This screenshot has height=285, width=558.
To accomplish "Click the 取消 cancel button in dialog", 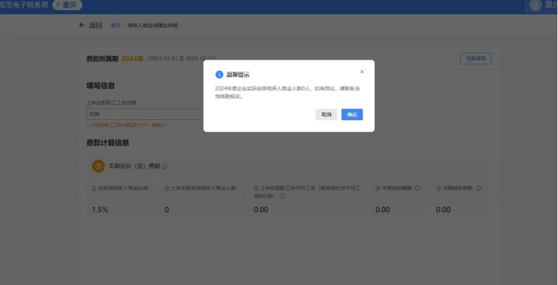I will point(326,115).
